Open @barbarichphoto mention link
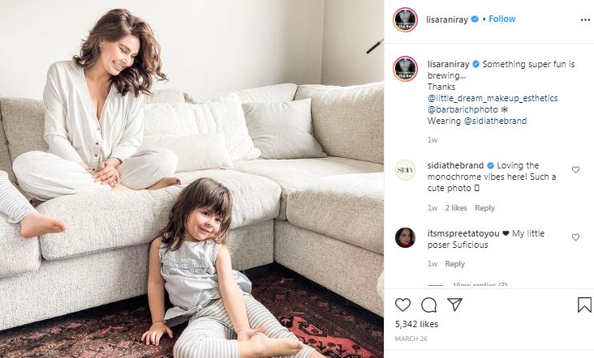The width and height of the screenshot is (594, 358). tap(463, 109)
